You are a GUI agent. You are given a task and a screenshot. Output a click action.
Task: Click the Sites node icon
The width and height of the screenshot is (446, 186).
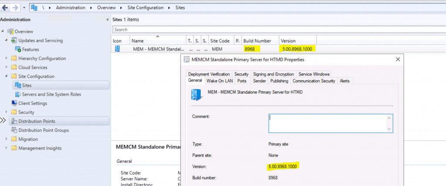pyautogui.click(x=18, y=85)
